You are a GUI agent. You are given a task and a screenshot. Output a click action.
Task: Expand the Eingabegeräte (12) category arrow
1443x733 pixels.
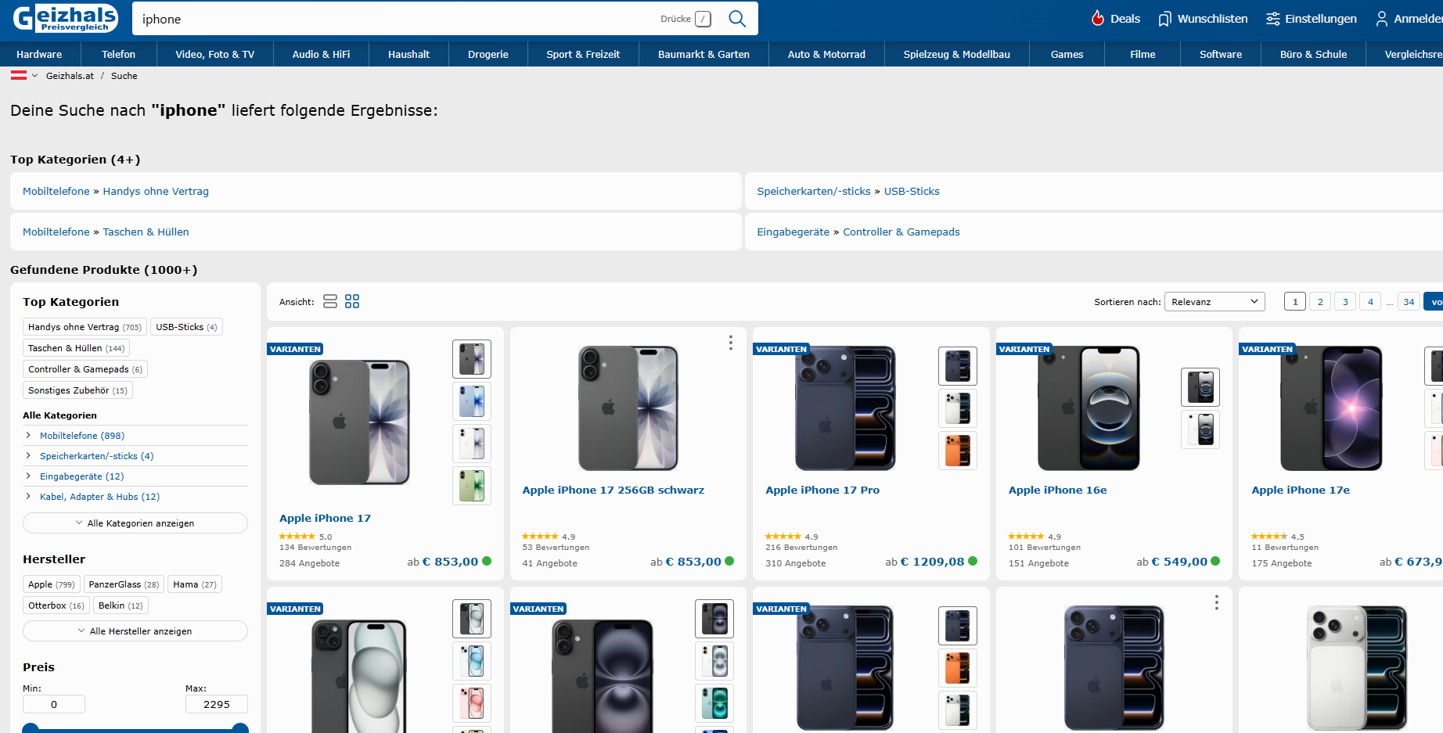coord(28,476)
